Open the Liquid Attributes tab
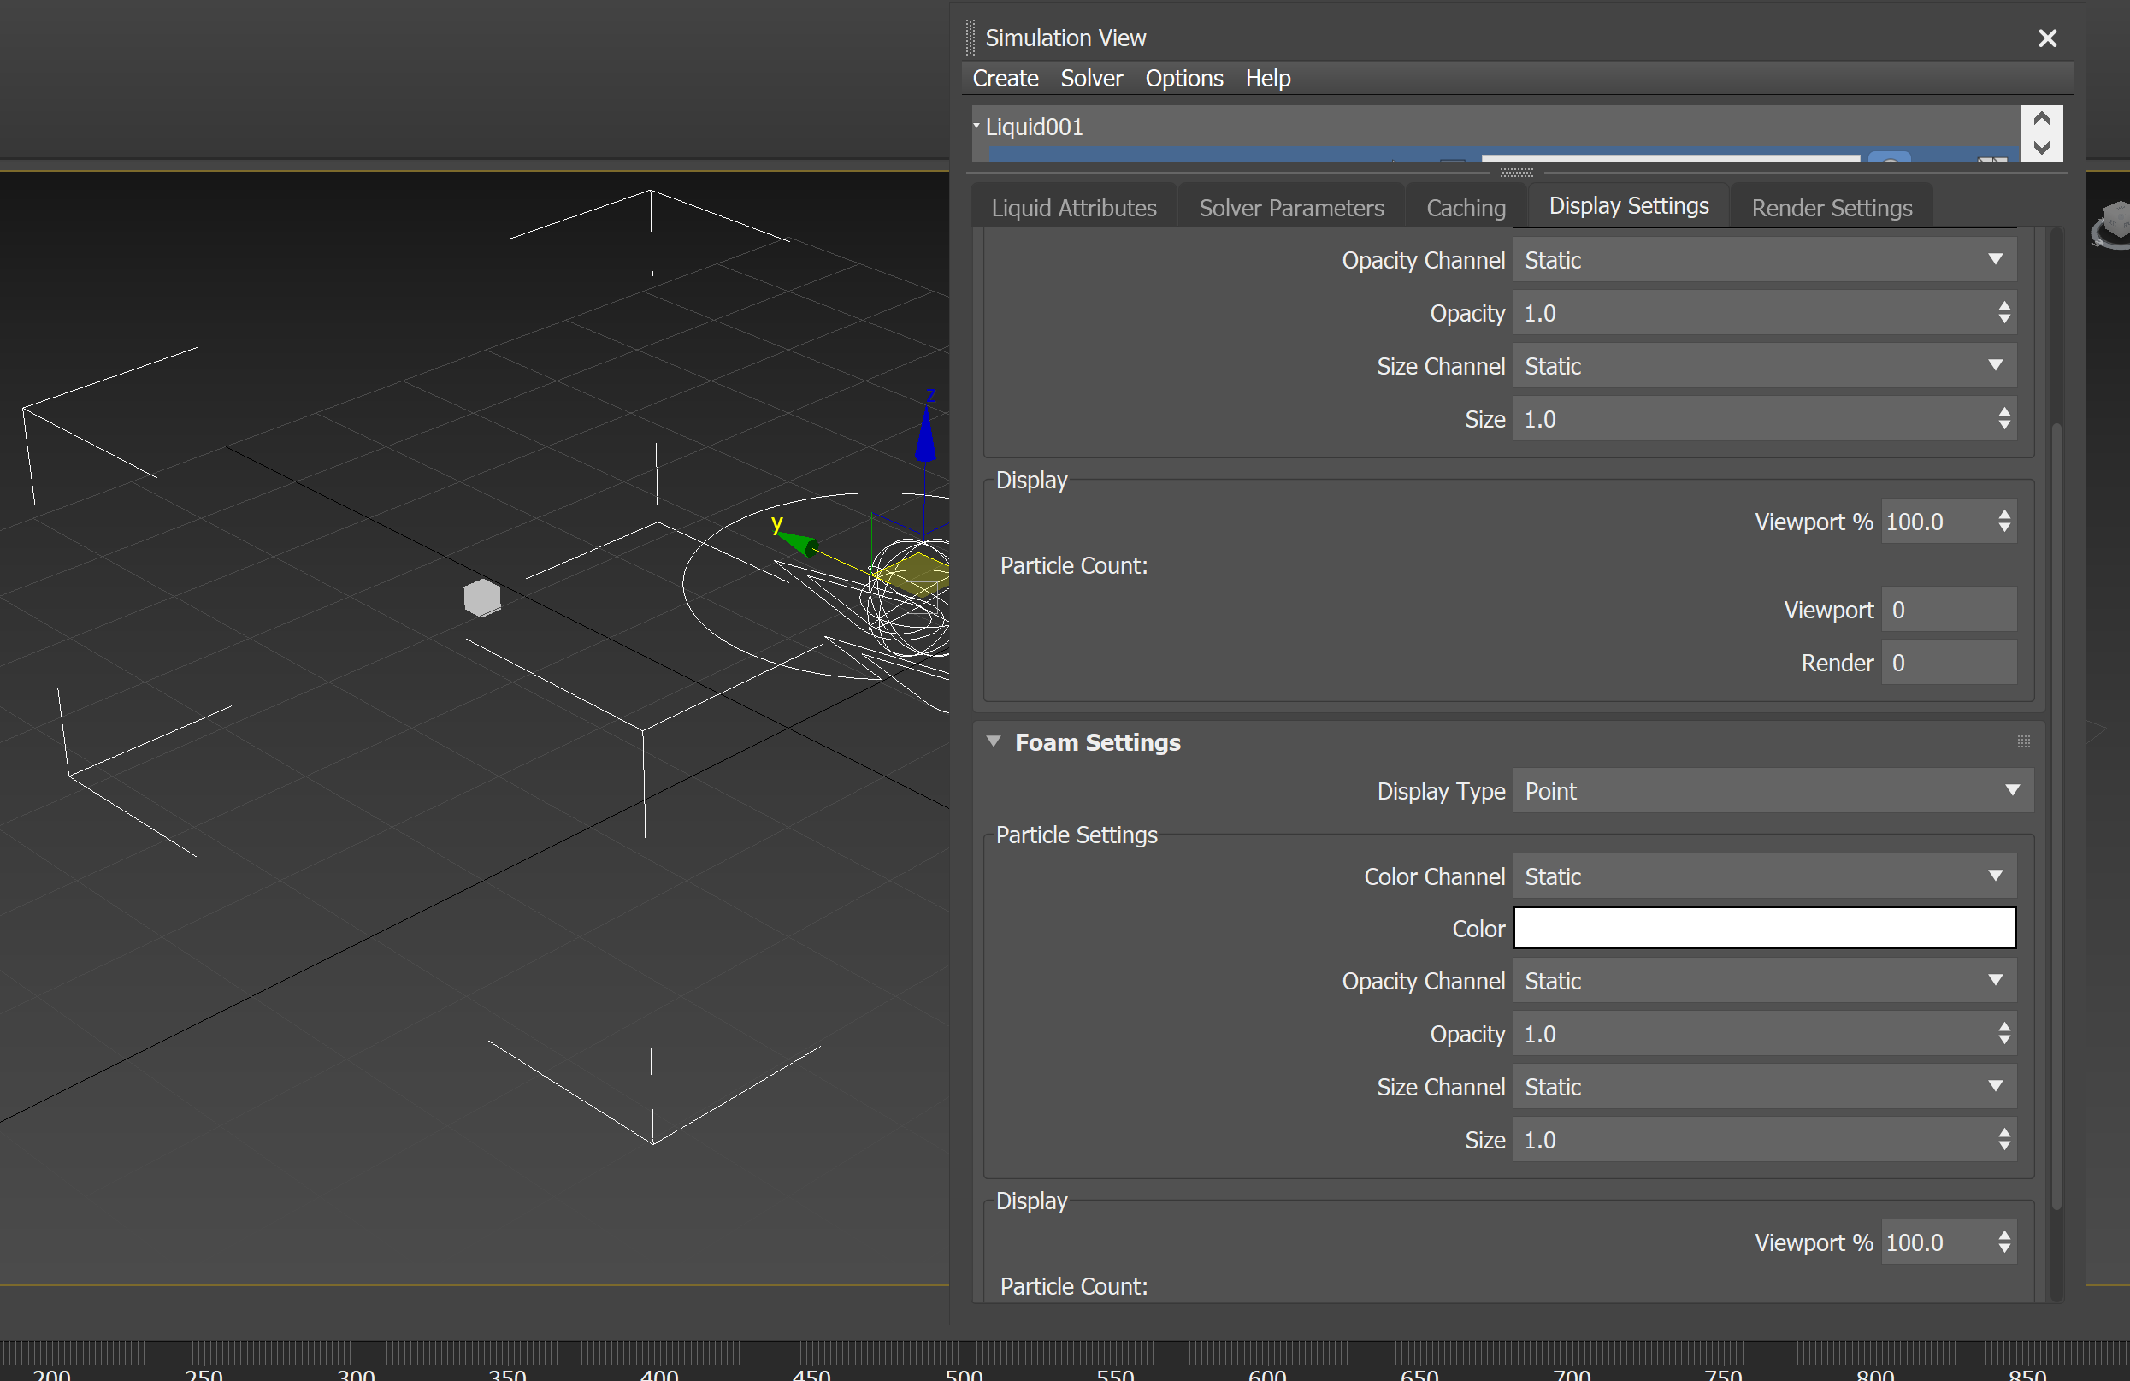Viewport: 2130px width, 1381px height. [1073, 208]
